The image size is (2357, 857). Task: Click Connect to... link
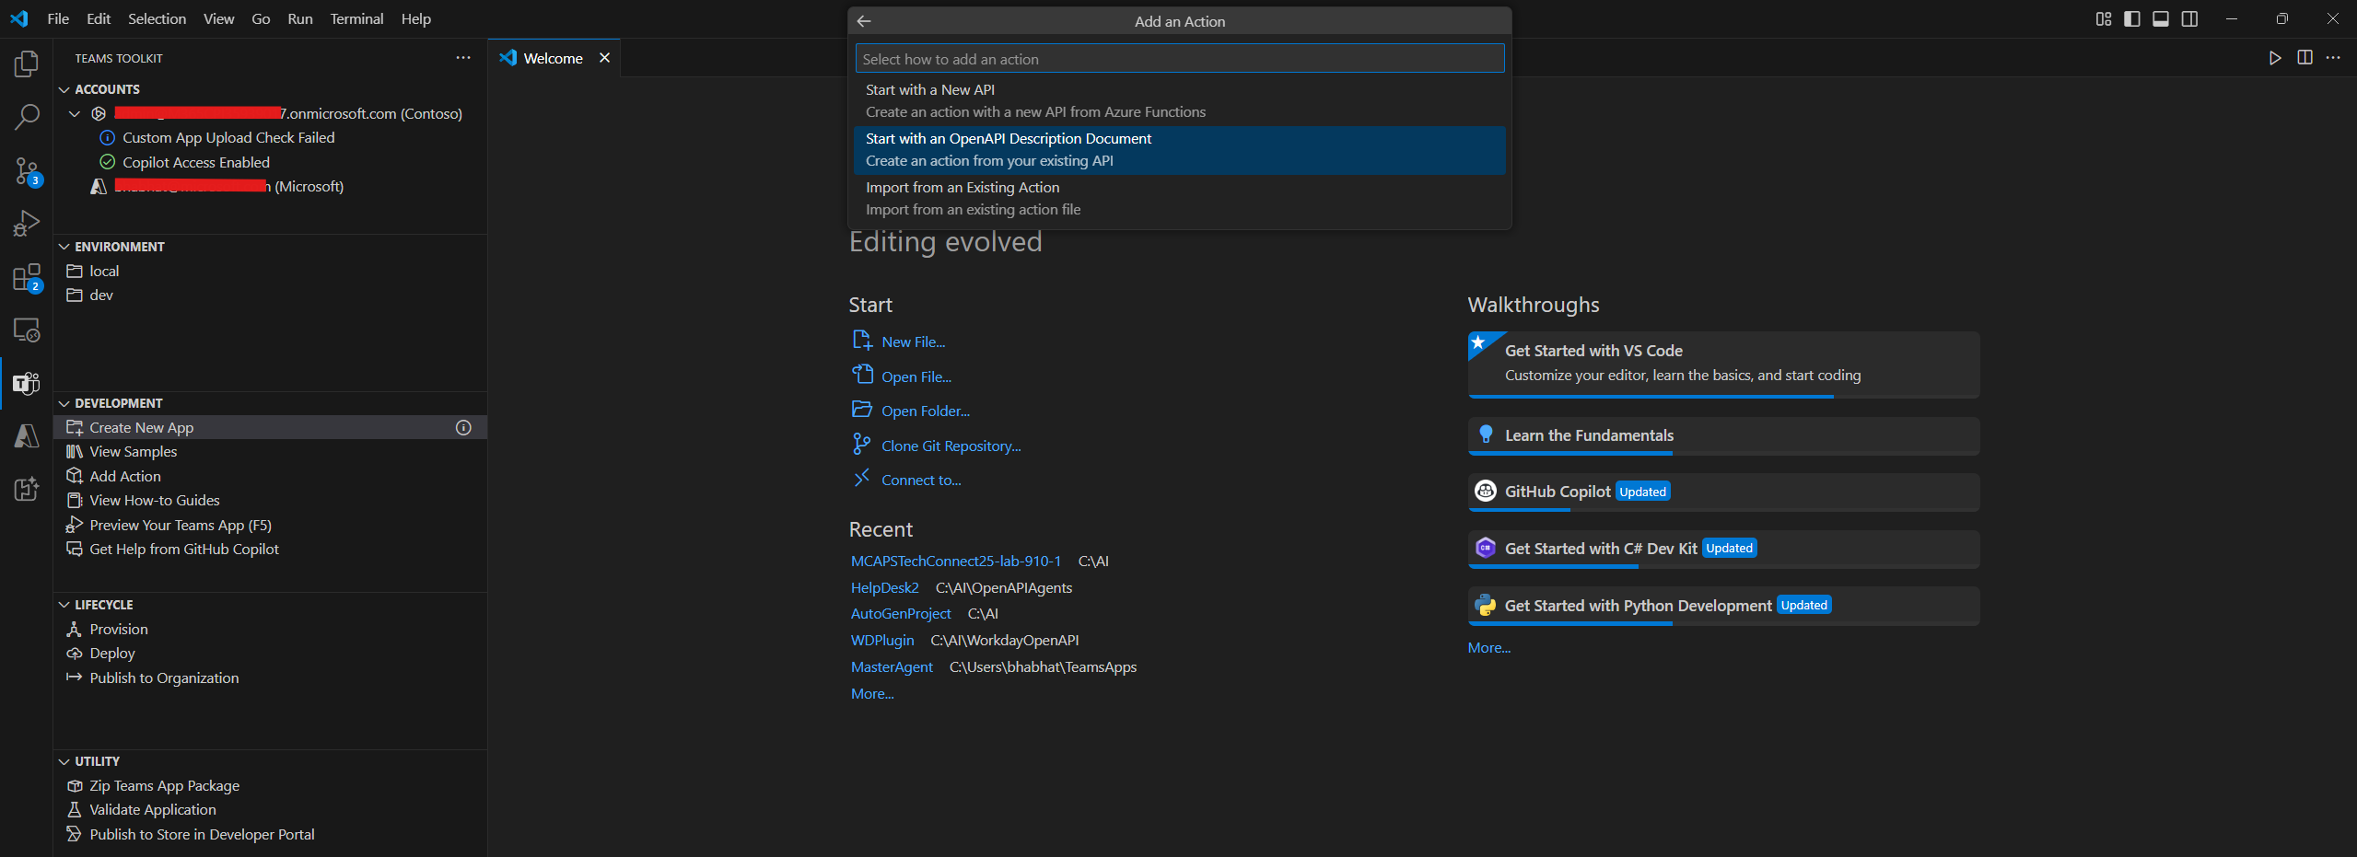pyautogui.click(x=920, y=480)
